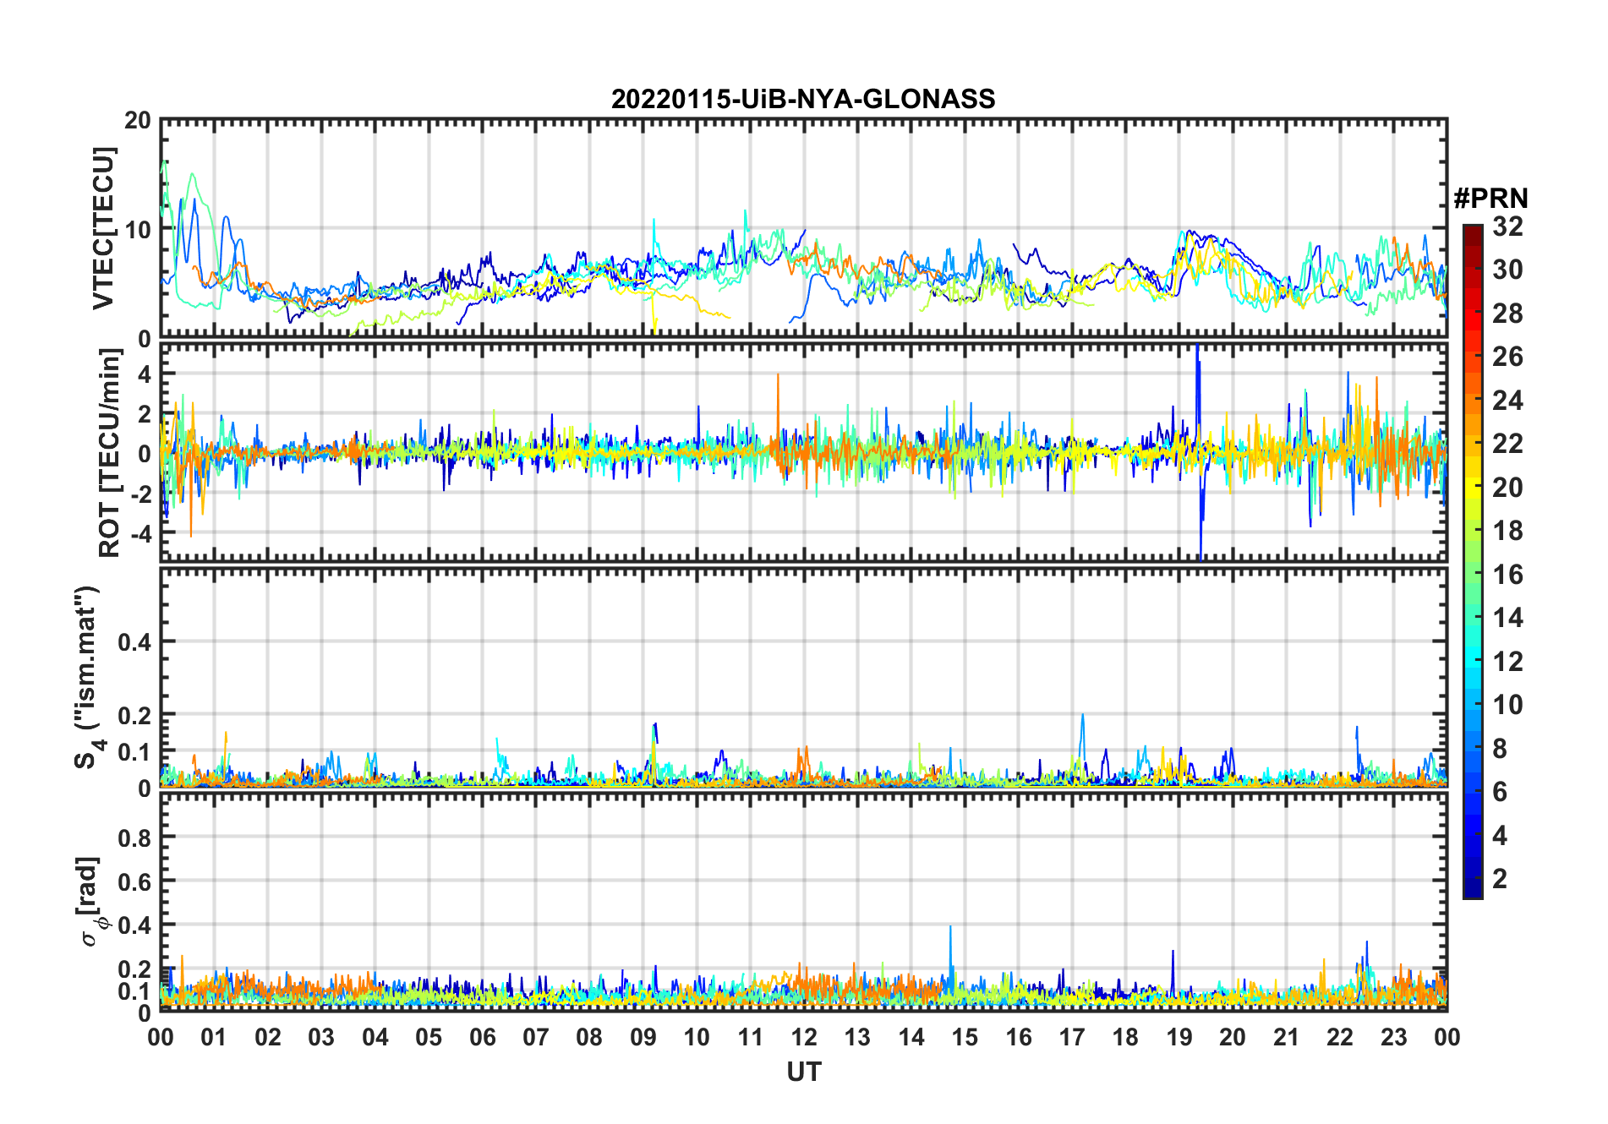Select the 0.2 tick on the σφ axis
The image size is (1608, 1124).
tap(134, 969)
